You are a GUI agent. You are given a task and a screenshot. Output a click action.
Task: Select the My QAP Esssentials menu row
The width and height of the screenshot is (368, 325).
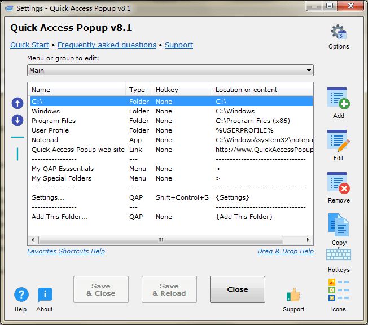tap(172, 169)
